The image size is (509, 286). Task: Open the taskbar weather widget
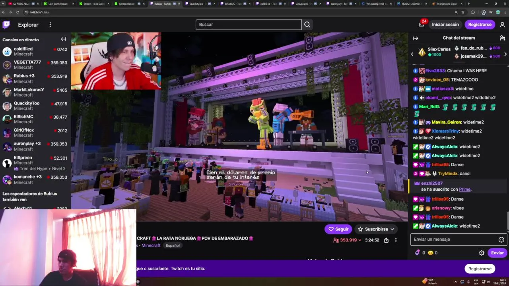pyautogui.click(x=430, y=282)
